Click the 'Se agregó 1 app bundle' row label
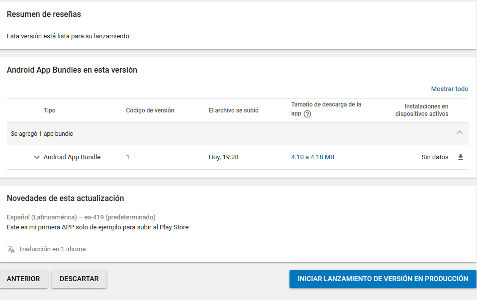Viewport: 477px width, 300px height. [x=42, y=134]
